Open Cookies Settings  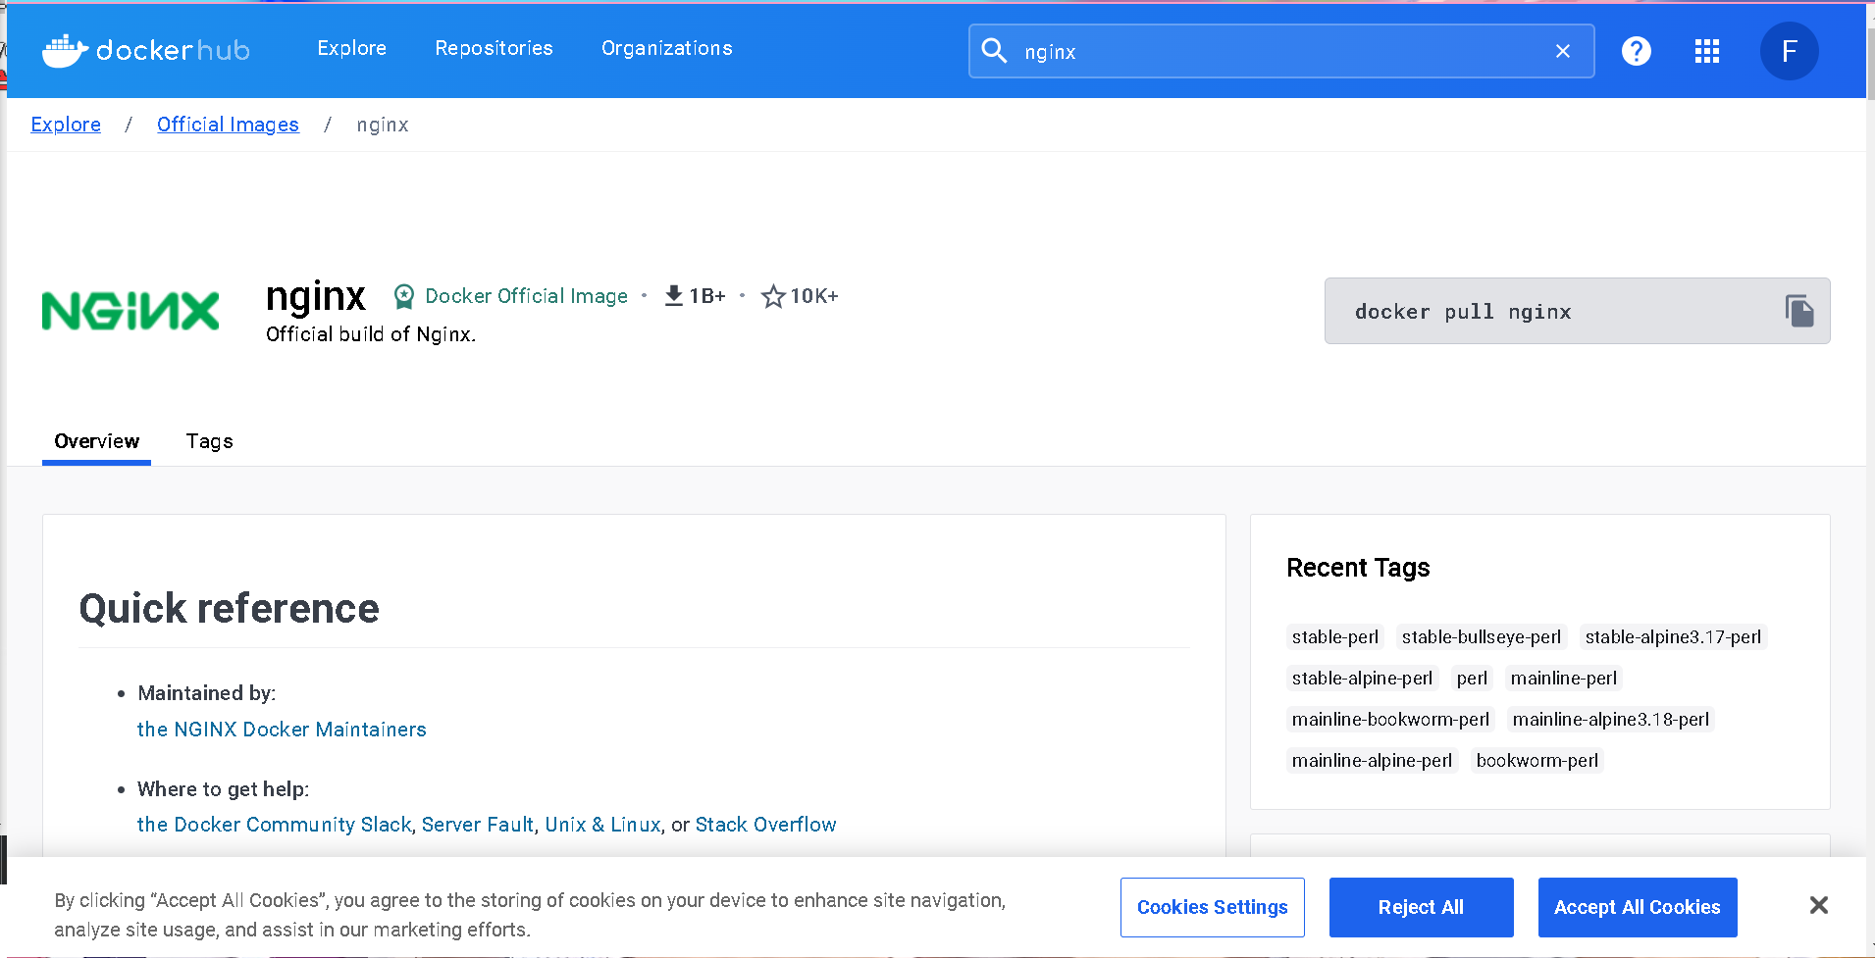coord(1212,907)
